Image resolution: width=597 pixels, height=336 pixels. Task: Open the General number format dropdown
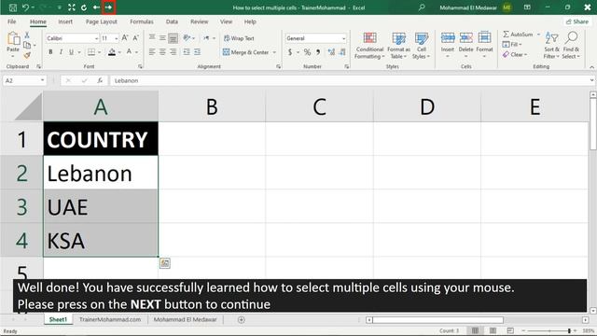click(x=343, y=38)
